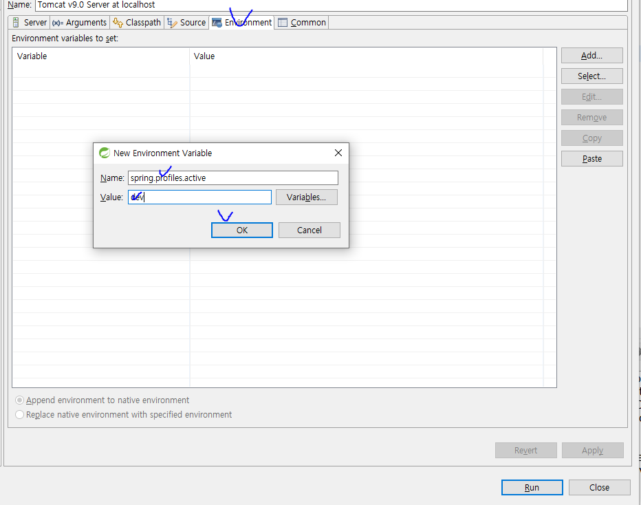The image size is (641, 505).
Task: Open the Server tab
Action: 29,23
